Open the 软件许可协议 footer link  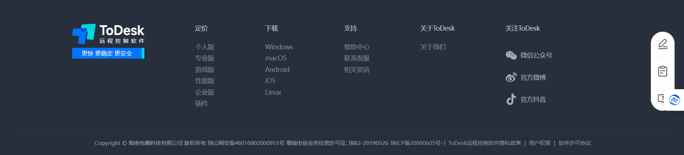coord(575,143)
